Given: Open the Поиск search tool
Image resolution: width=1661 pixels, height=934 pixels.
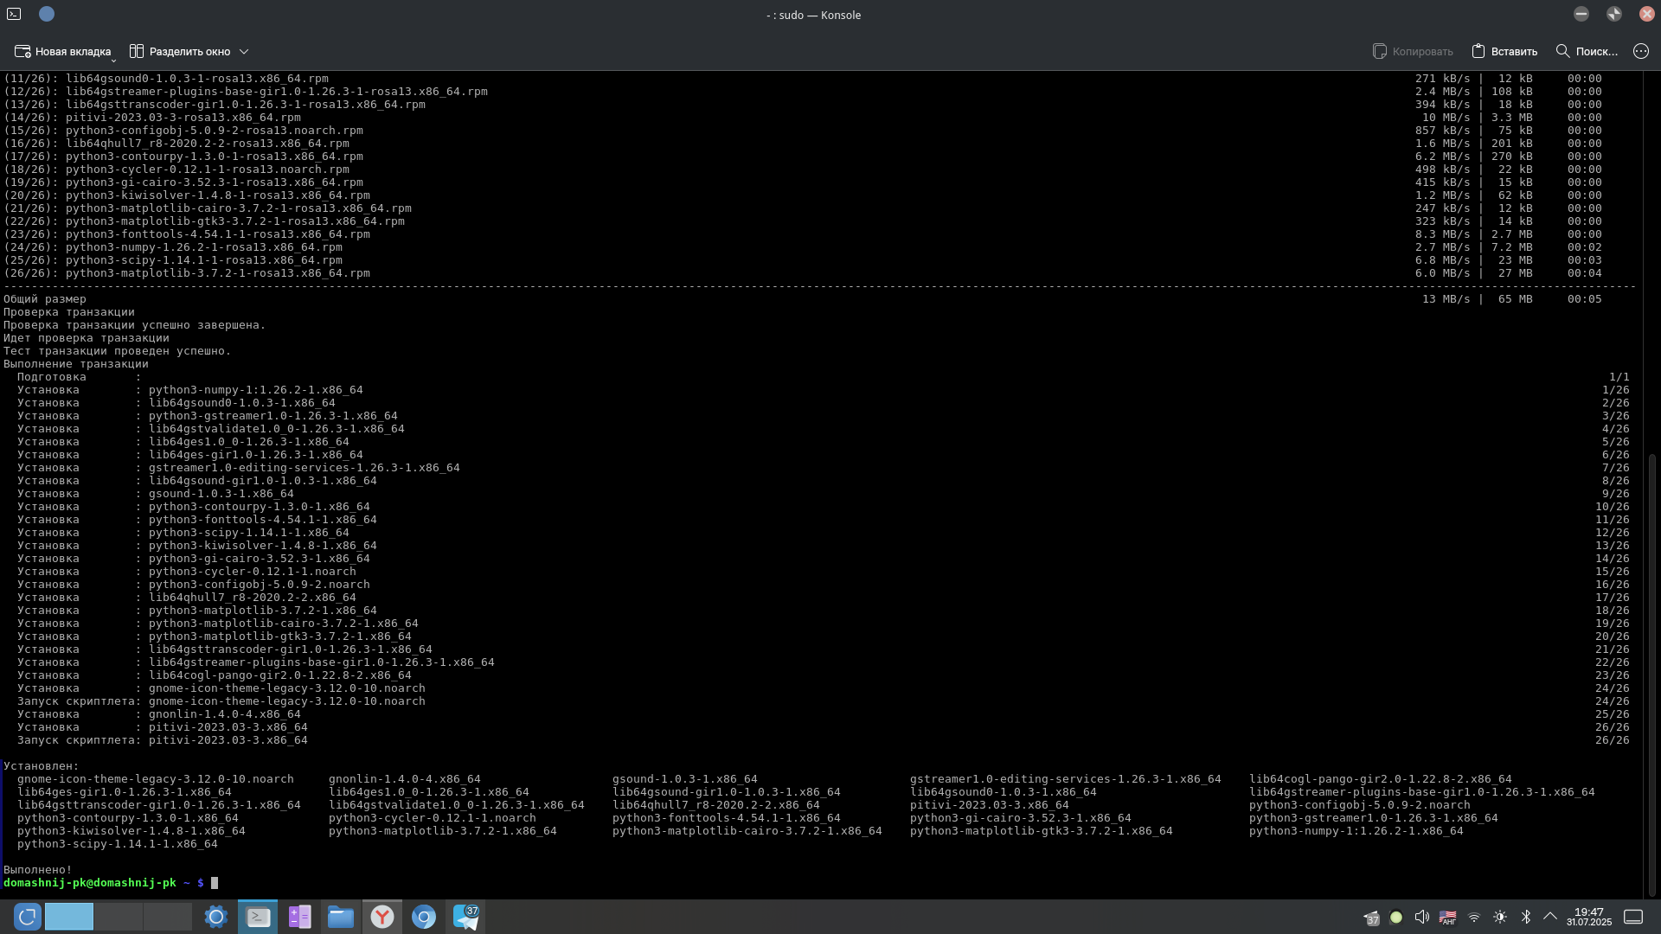Looking at the screenshot, I should [1587, 52].
